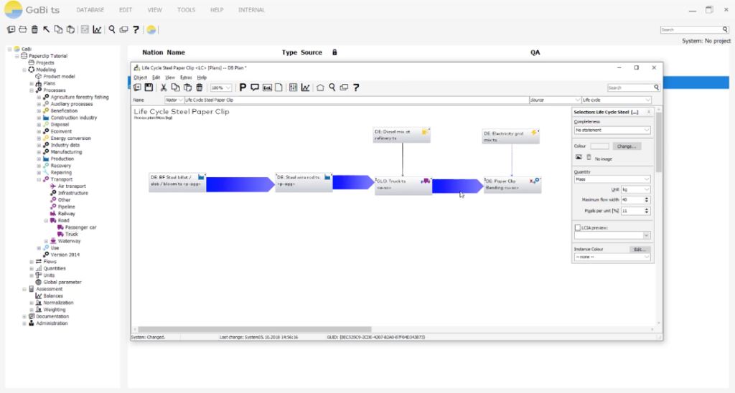The width and height of the screenshot is (735, 393).
Task: Select Balances under Assessment
Action: pyautogui.click(x=53, y=296)
